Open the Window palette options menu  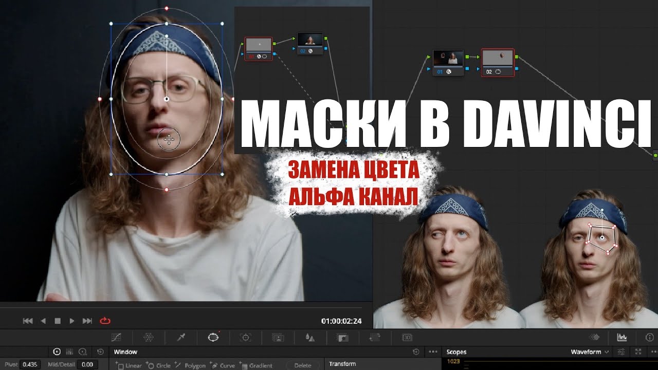pos(433,352)
